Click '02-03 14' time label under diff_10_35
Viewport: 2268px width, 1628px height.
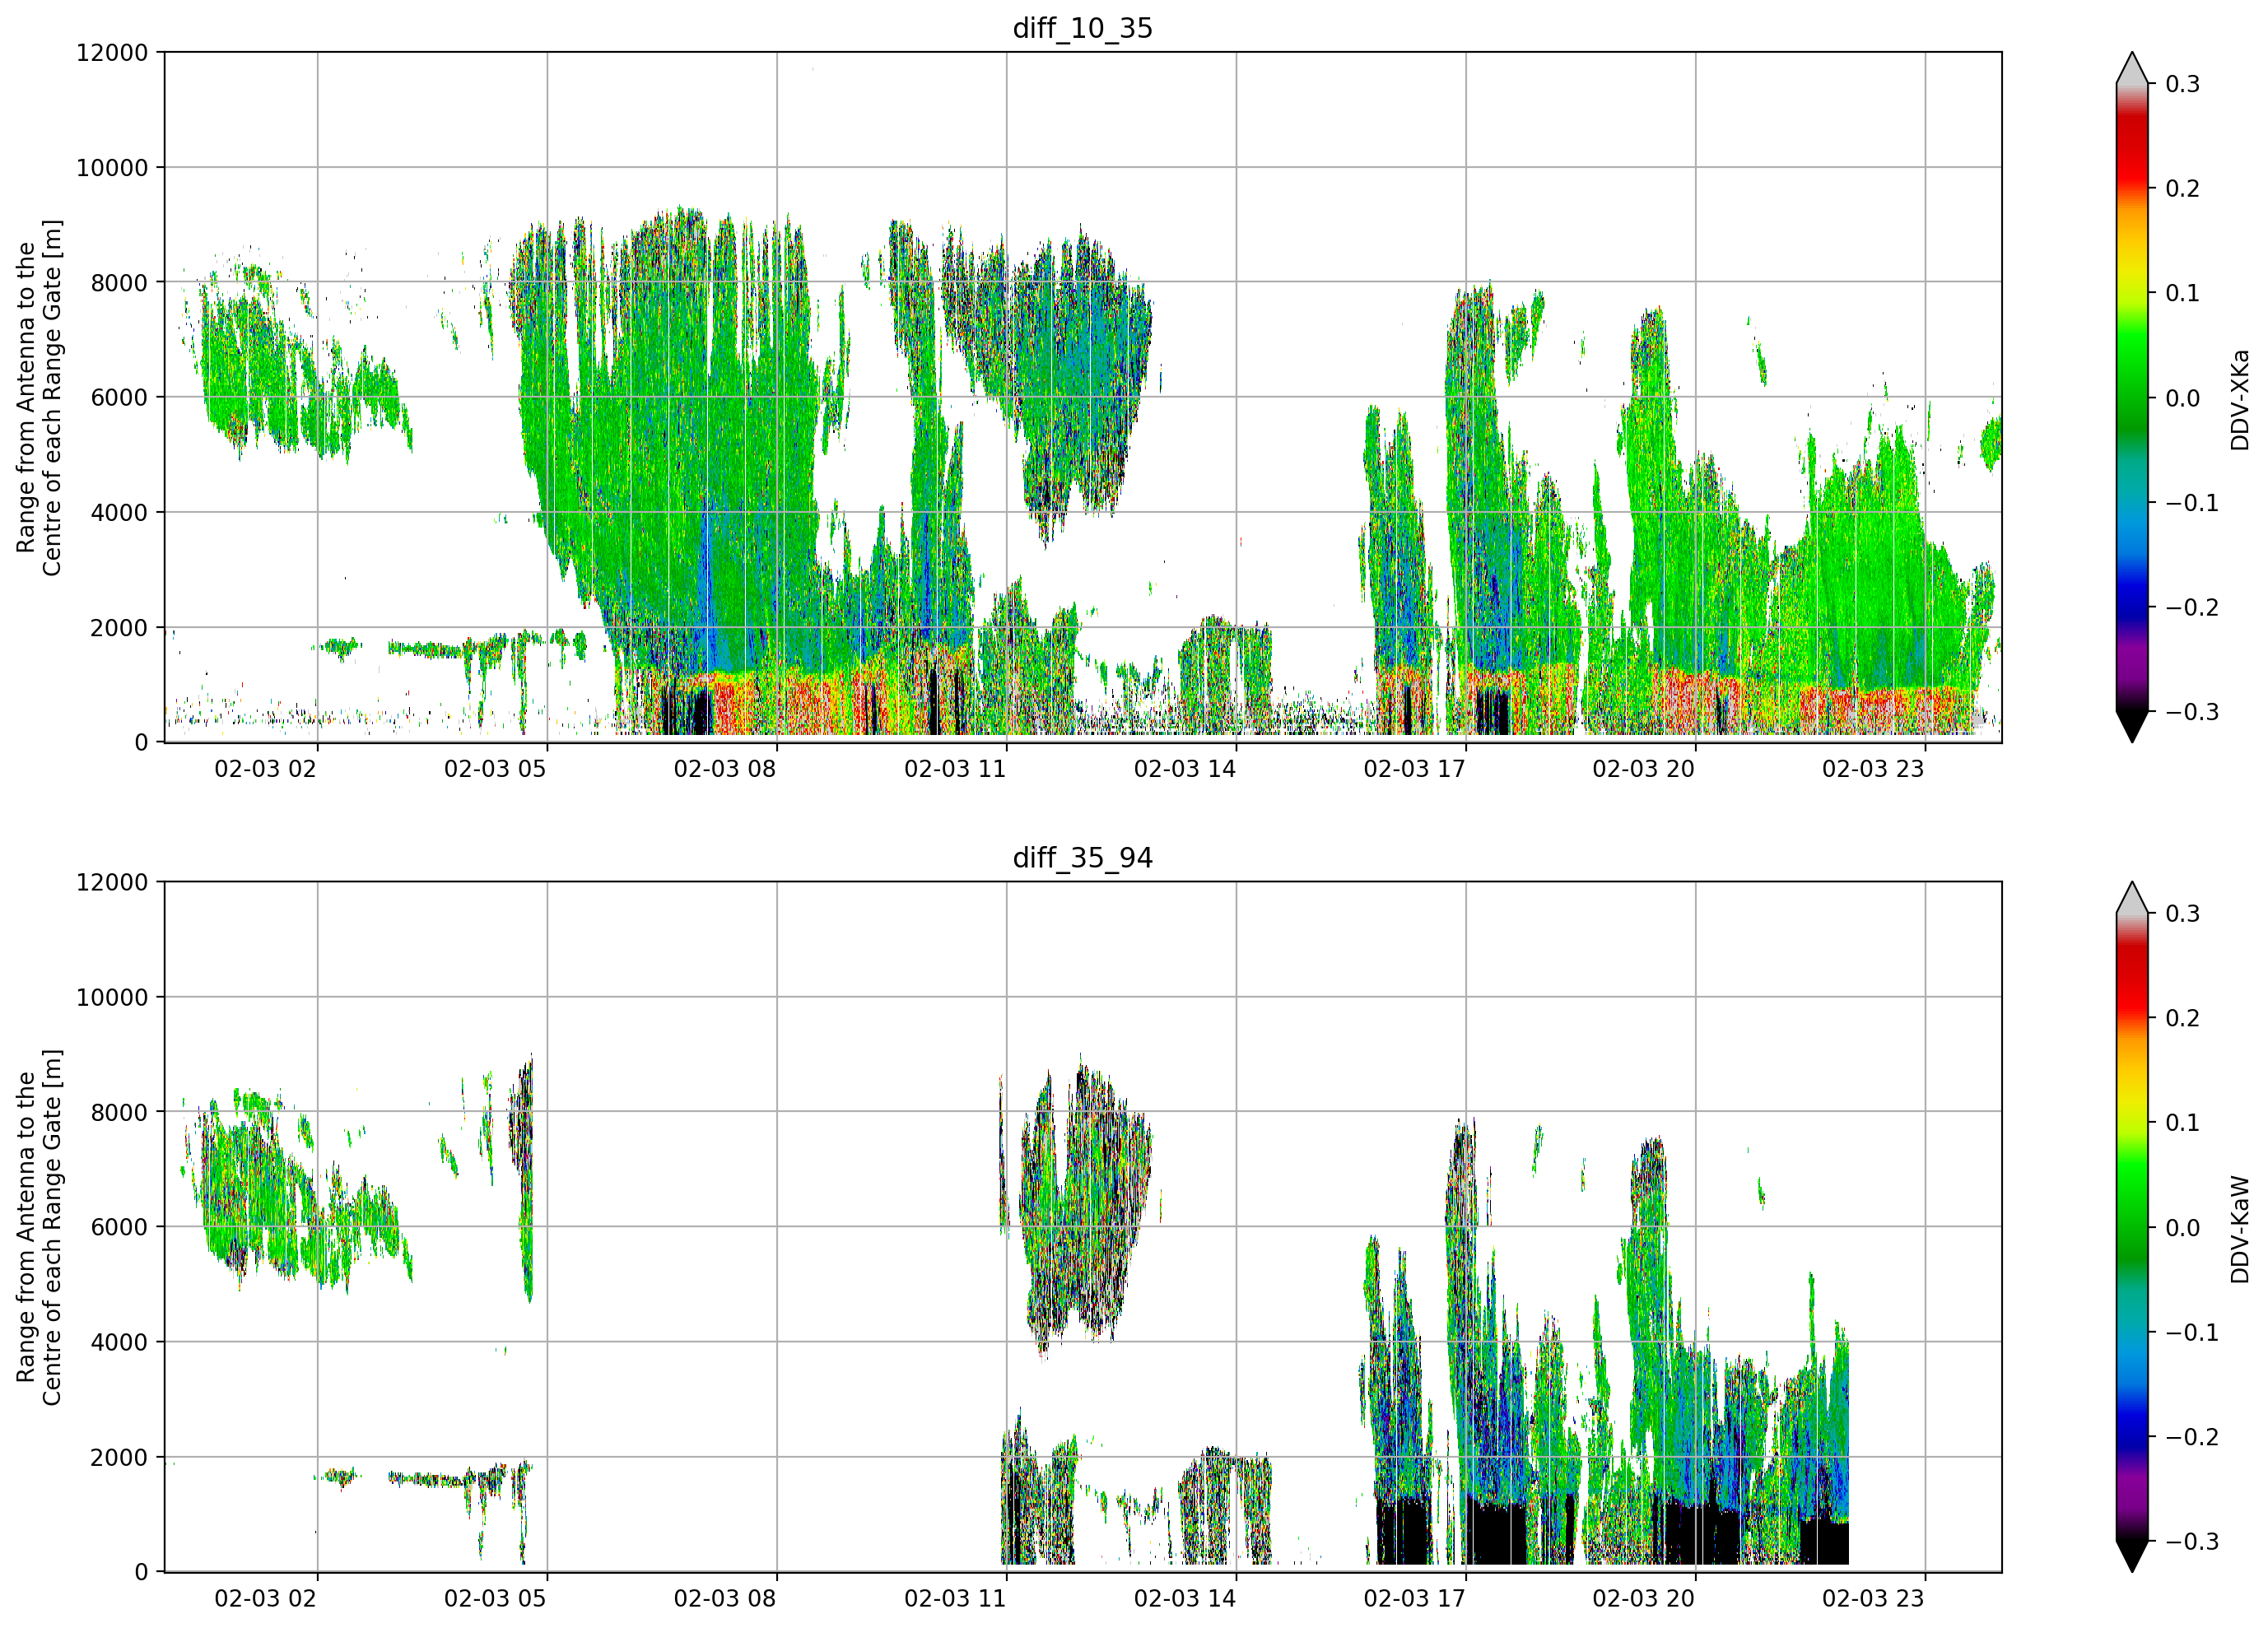pyautogui.click(x=1185, y=769)
